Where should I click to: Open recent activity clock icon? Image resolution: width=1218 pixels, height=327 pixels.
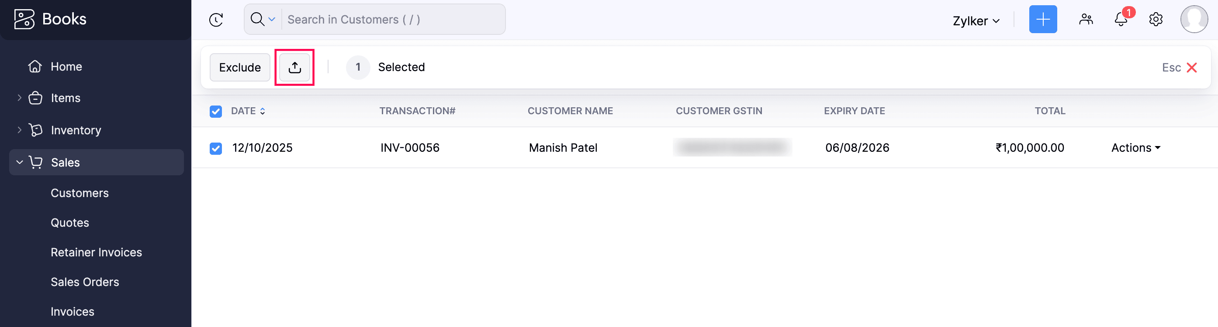point(216,20)
